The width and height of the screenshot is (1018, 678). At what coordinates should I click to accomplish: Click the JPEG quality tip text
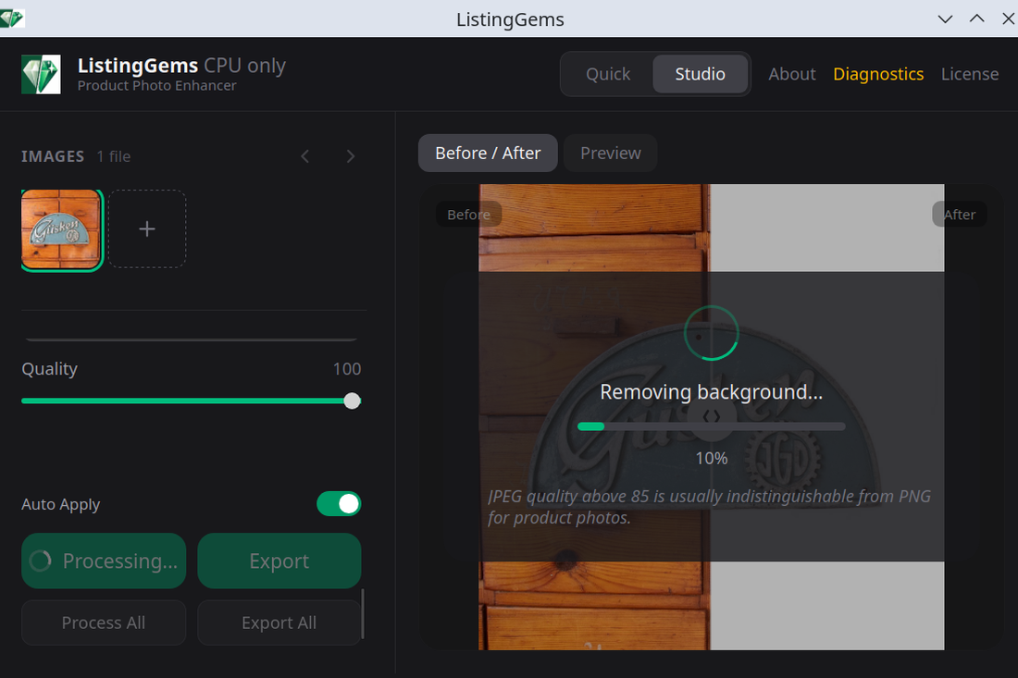709,507
